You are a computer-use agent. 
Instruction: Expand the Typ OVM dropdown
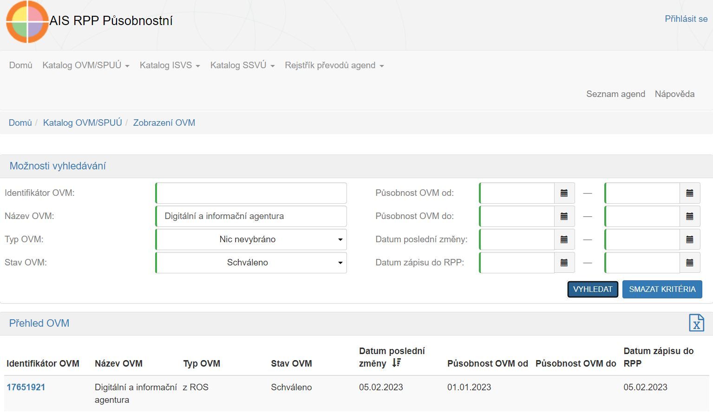coord(251,239)
